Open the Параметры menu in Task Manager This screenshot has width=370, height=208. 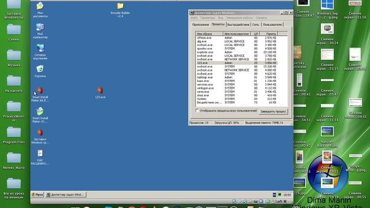click(x=208, y=18)
